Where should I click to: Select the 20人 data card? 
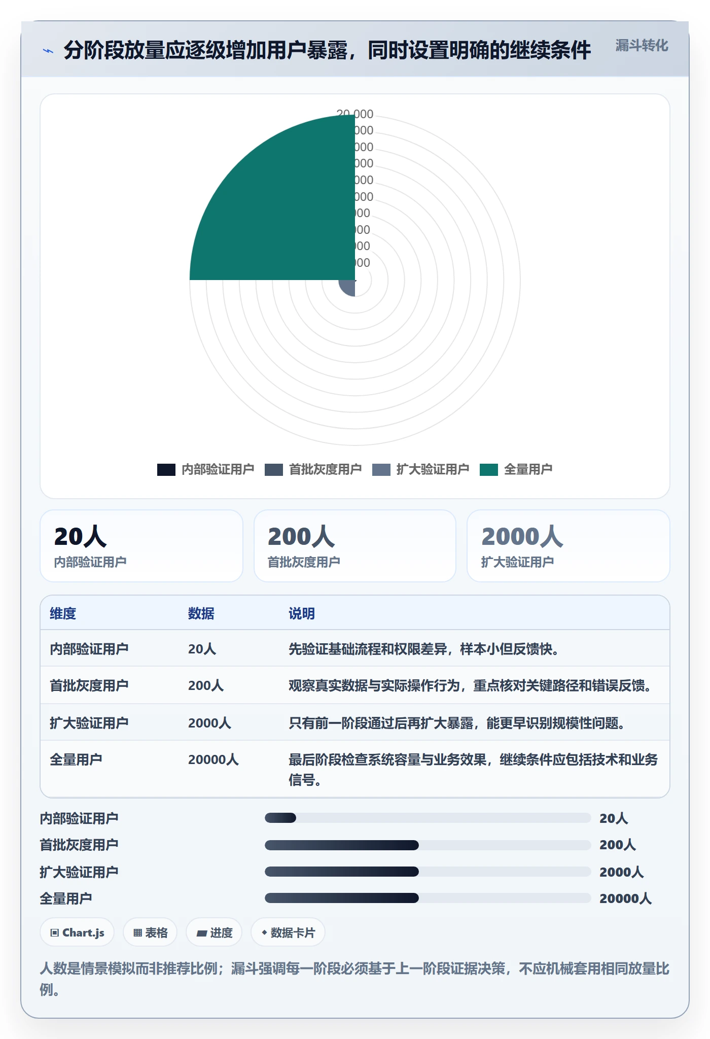[141, 546]
